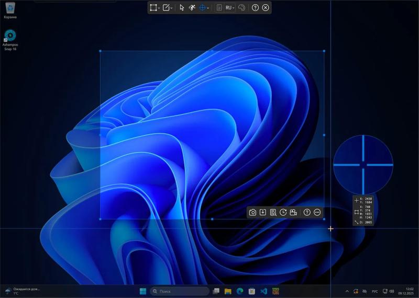Open the RU language dropdown
Image resolution: width=419 pixels, height=298 pixels.
tap(230, 8)
